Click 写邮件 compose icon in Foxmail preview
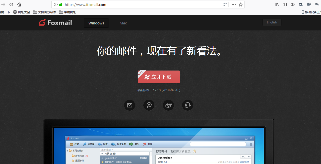Screen dimensions: 321x164 [x=89, y=144]
